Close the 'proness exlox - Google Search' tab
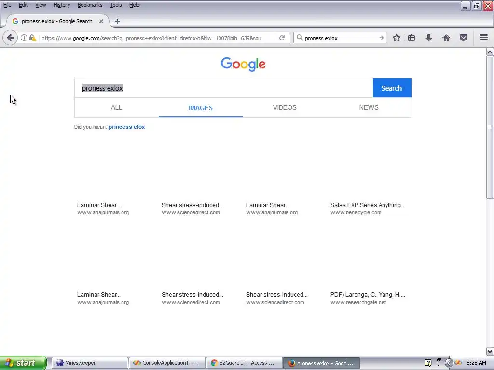 point(101,21)
